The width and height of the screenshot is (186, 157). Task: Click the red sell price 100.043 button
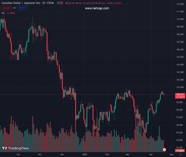(x=6, y=8)
